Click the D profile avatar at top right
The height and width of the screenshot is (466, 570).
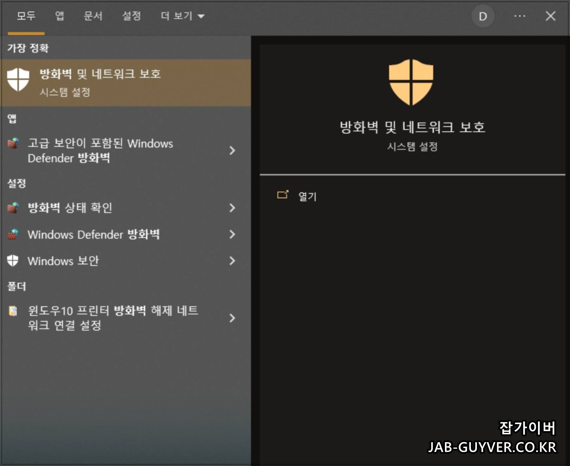pyautogui.click(x=483, y=16)
